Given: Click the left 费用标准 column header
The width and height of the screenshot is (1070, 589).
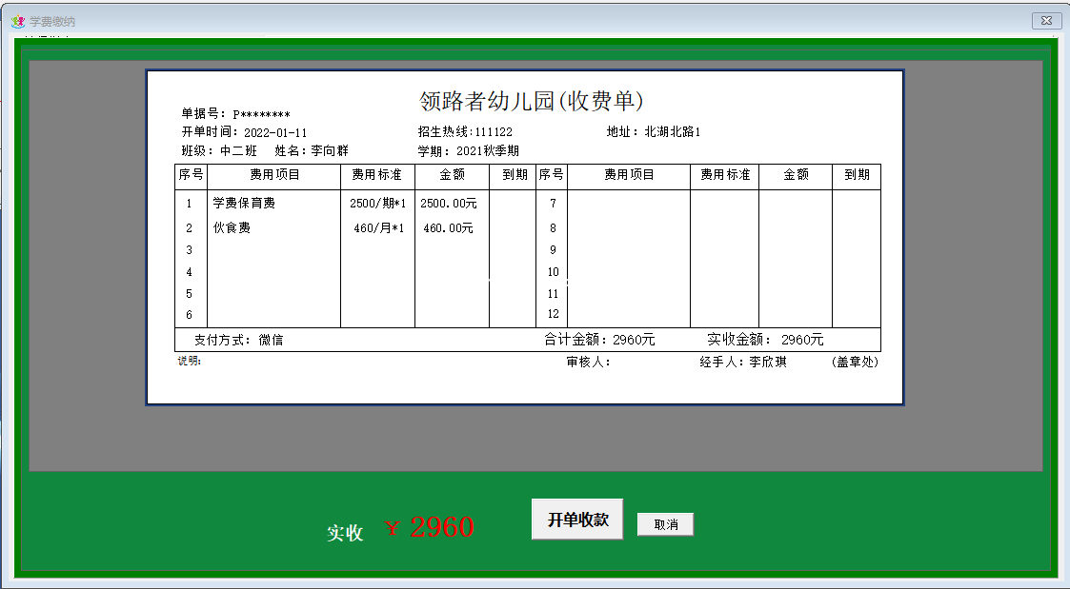Looking at the screenshot, I should click(x=376, y=174).
